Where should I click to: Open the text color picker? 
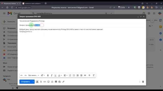[x=60, y=75]
